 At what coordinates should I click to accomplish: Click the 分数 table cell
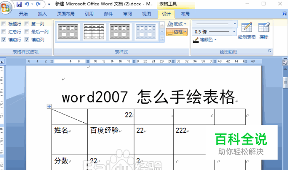70,163
